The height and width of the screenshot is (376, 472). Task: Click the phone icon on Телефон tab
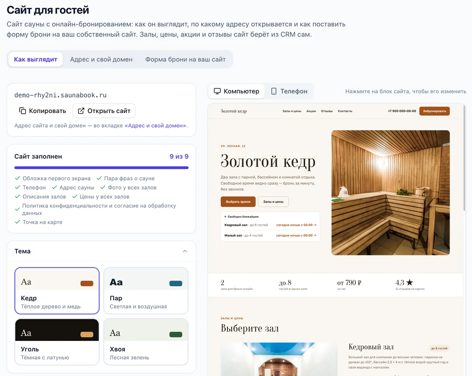pos(274,91)
